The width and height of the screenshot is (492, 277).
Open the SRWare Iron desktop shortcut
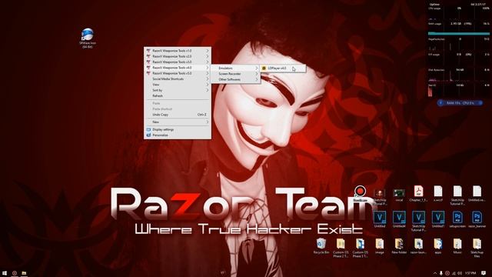(x=87, y=38)
